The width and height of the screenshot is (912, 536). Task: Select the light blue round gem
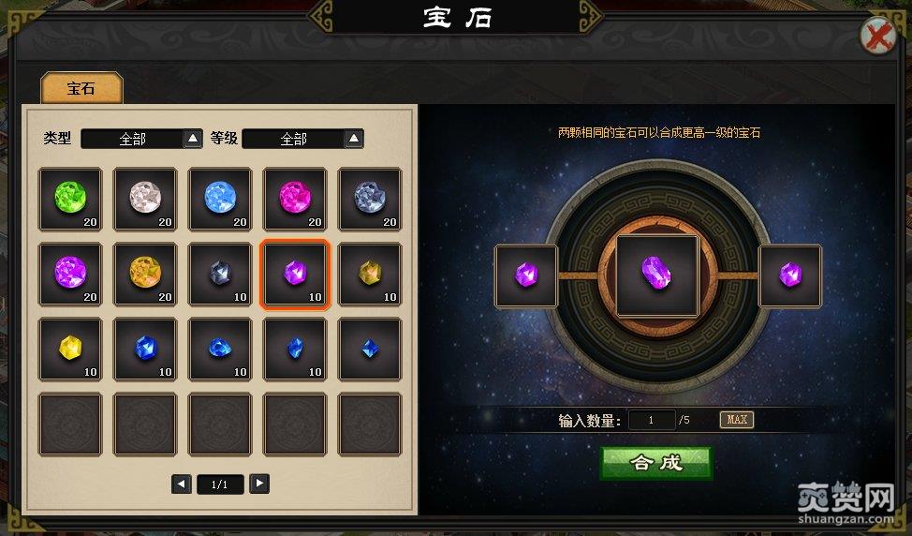(220, 200)
